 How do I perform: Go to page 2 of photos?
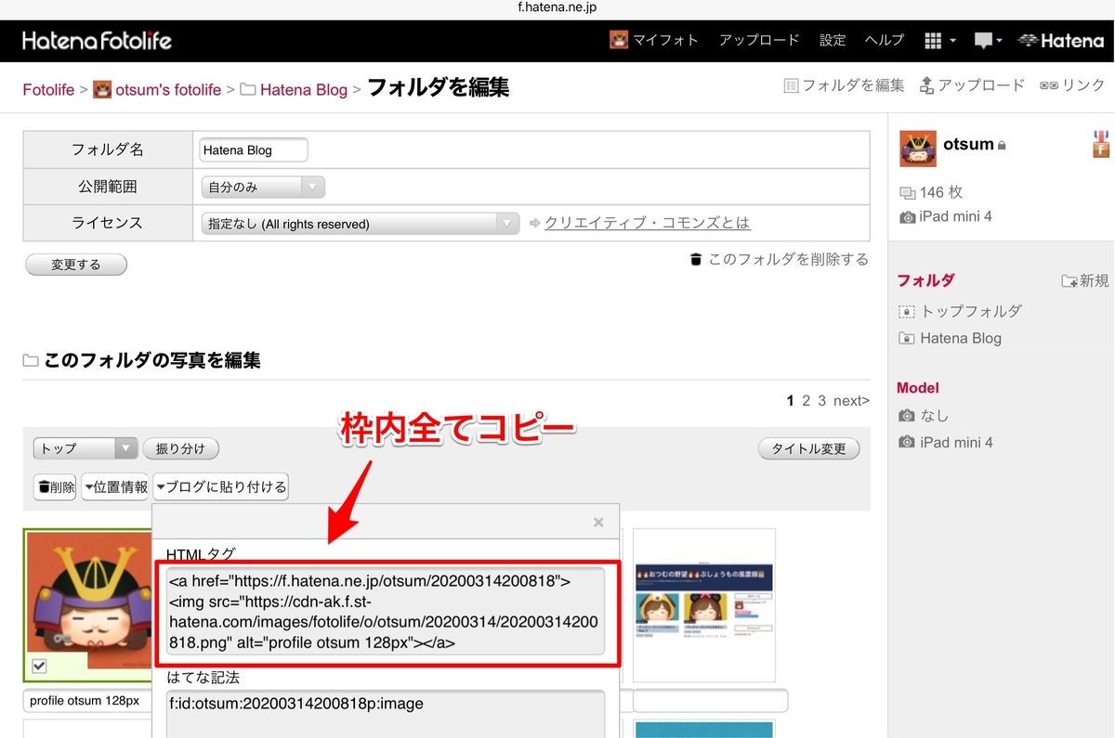(807, 401)
